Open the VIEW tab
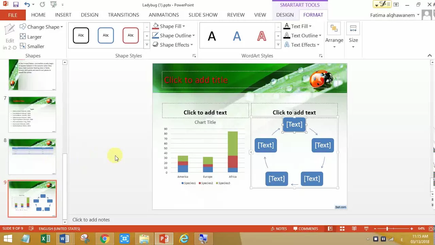This screenshot has height=245, width=435. 260,15
